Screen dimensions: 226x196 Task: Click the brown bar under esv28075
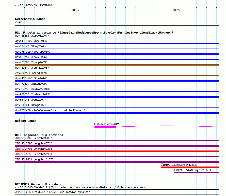(x=117, y=76)
